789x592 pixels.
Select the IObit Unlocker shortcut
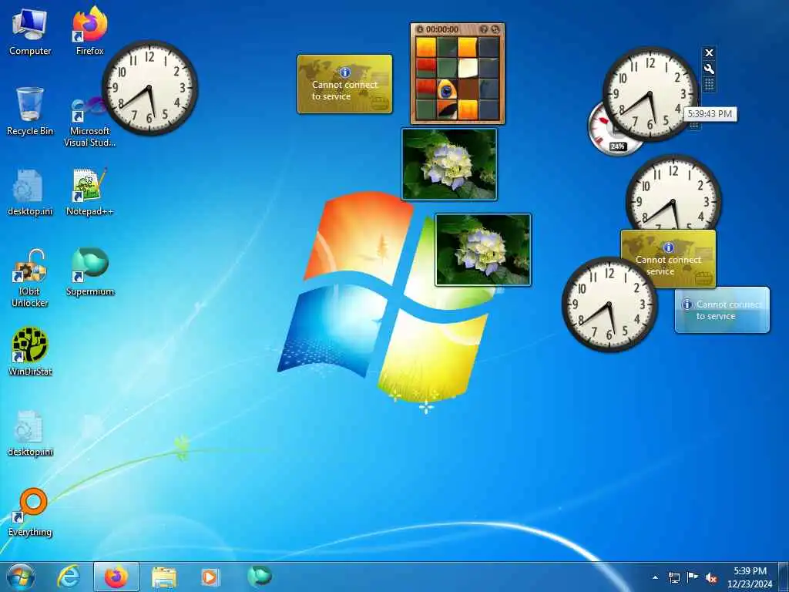click(30, 278)
